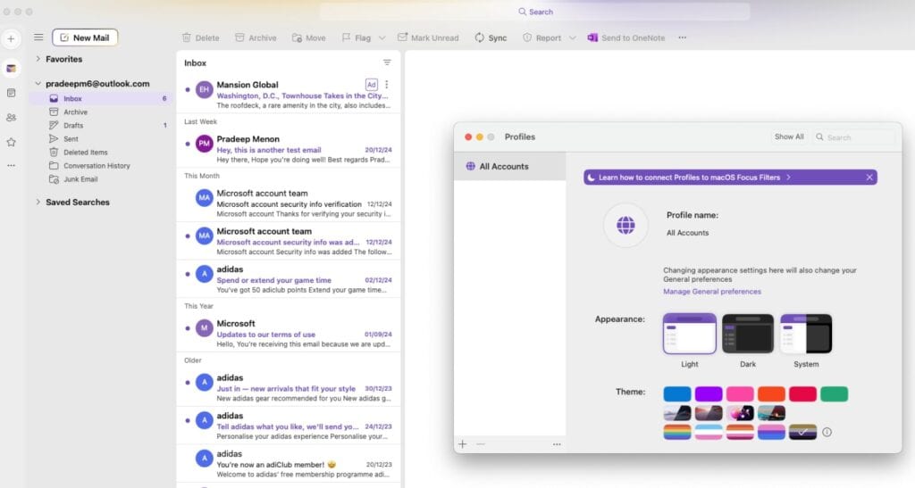
Task: Open the Deleted Items folder
Action: (103, 152)
